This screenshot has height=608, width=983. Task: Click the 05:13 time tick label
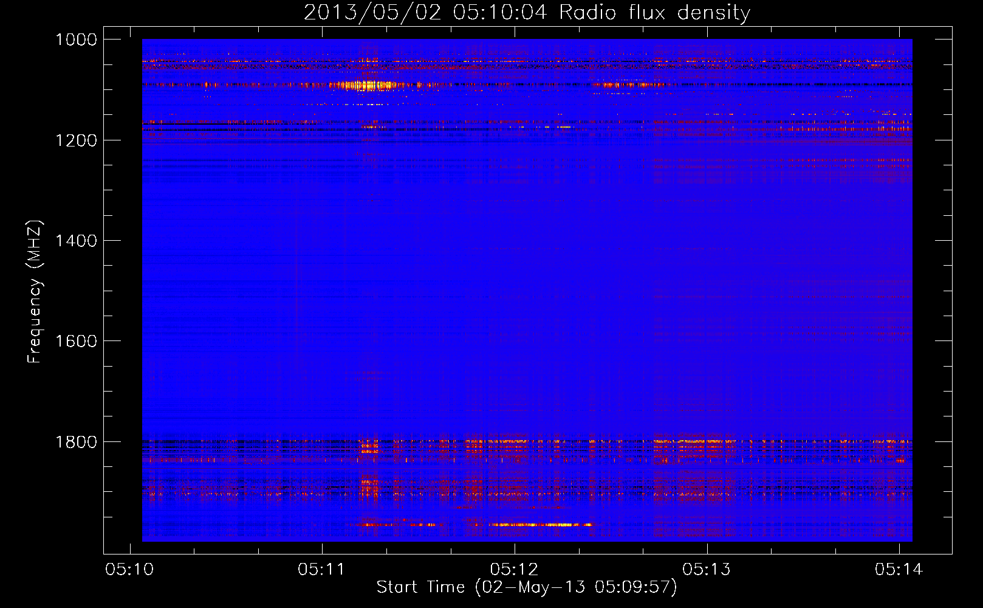pyautogui.click(x=707, y=570)
